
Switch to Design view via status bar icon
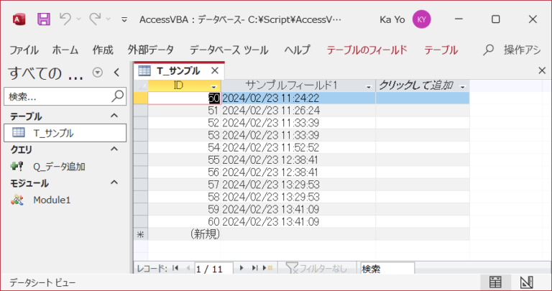[x=527, y=282]
